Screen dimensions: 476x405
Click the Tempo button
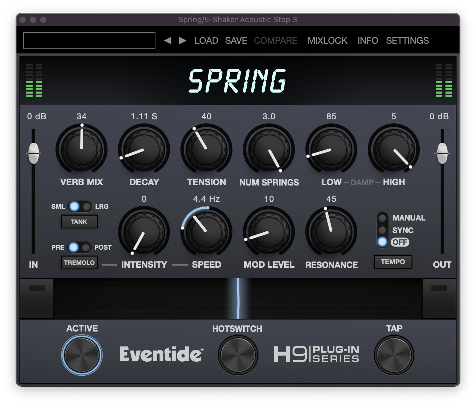click(393, 262)
